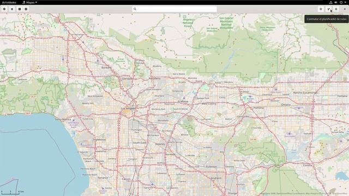Click the Downey label

tap(160, 144)
